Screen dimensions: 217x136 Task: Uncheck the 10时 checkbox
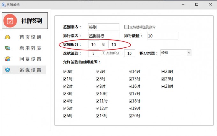(x=97, y=94)
